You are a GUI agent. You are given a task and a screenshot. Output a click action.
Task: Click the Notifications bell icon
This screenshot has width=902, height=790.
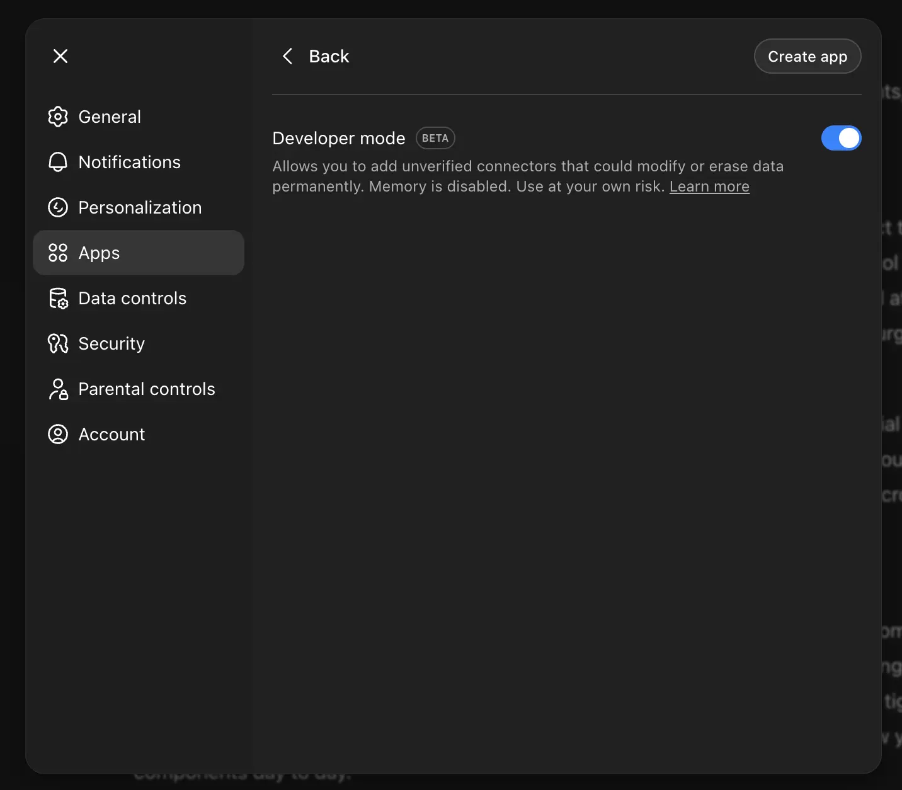point(57,162)
